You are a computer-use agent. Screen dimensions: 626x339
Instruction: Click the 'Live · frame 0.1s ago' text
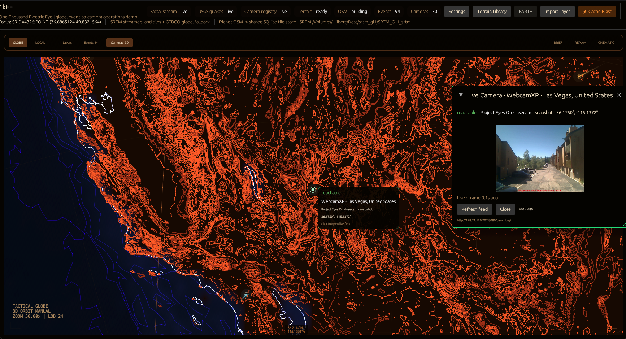(x=477, y=198)
